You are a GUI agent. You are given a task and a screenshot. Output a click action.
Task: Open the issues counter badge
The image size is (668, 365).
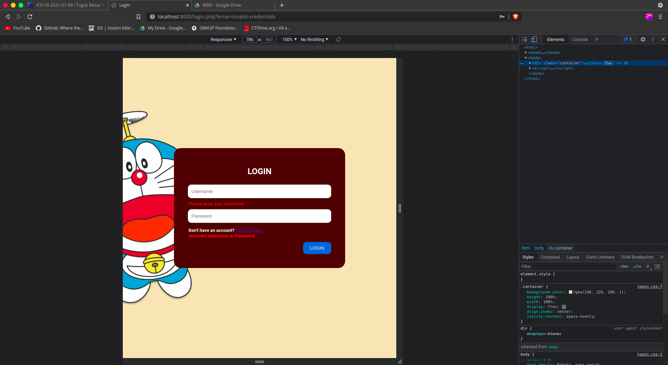pyautogui.click(x=628, y=40)
